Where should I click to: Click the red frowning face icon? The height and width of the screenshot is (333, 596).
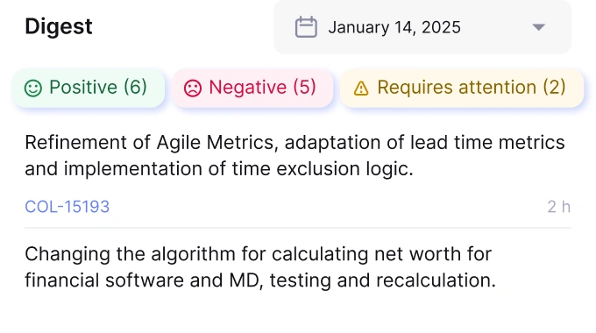[193, 89]
